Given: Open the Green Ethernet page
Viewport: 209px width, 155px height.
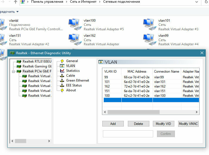Looking at the screenshot, I should pos(77,80).
